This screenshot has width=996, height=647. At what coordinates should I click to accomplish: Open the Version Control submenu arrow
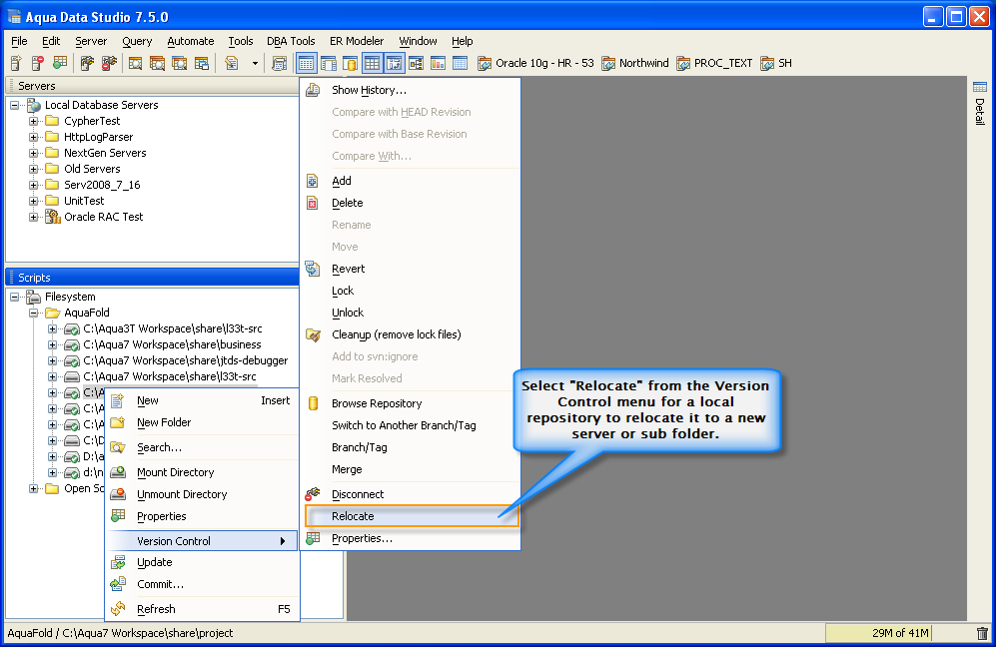(283, 541)
